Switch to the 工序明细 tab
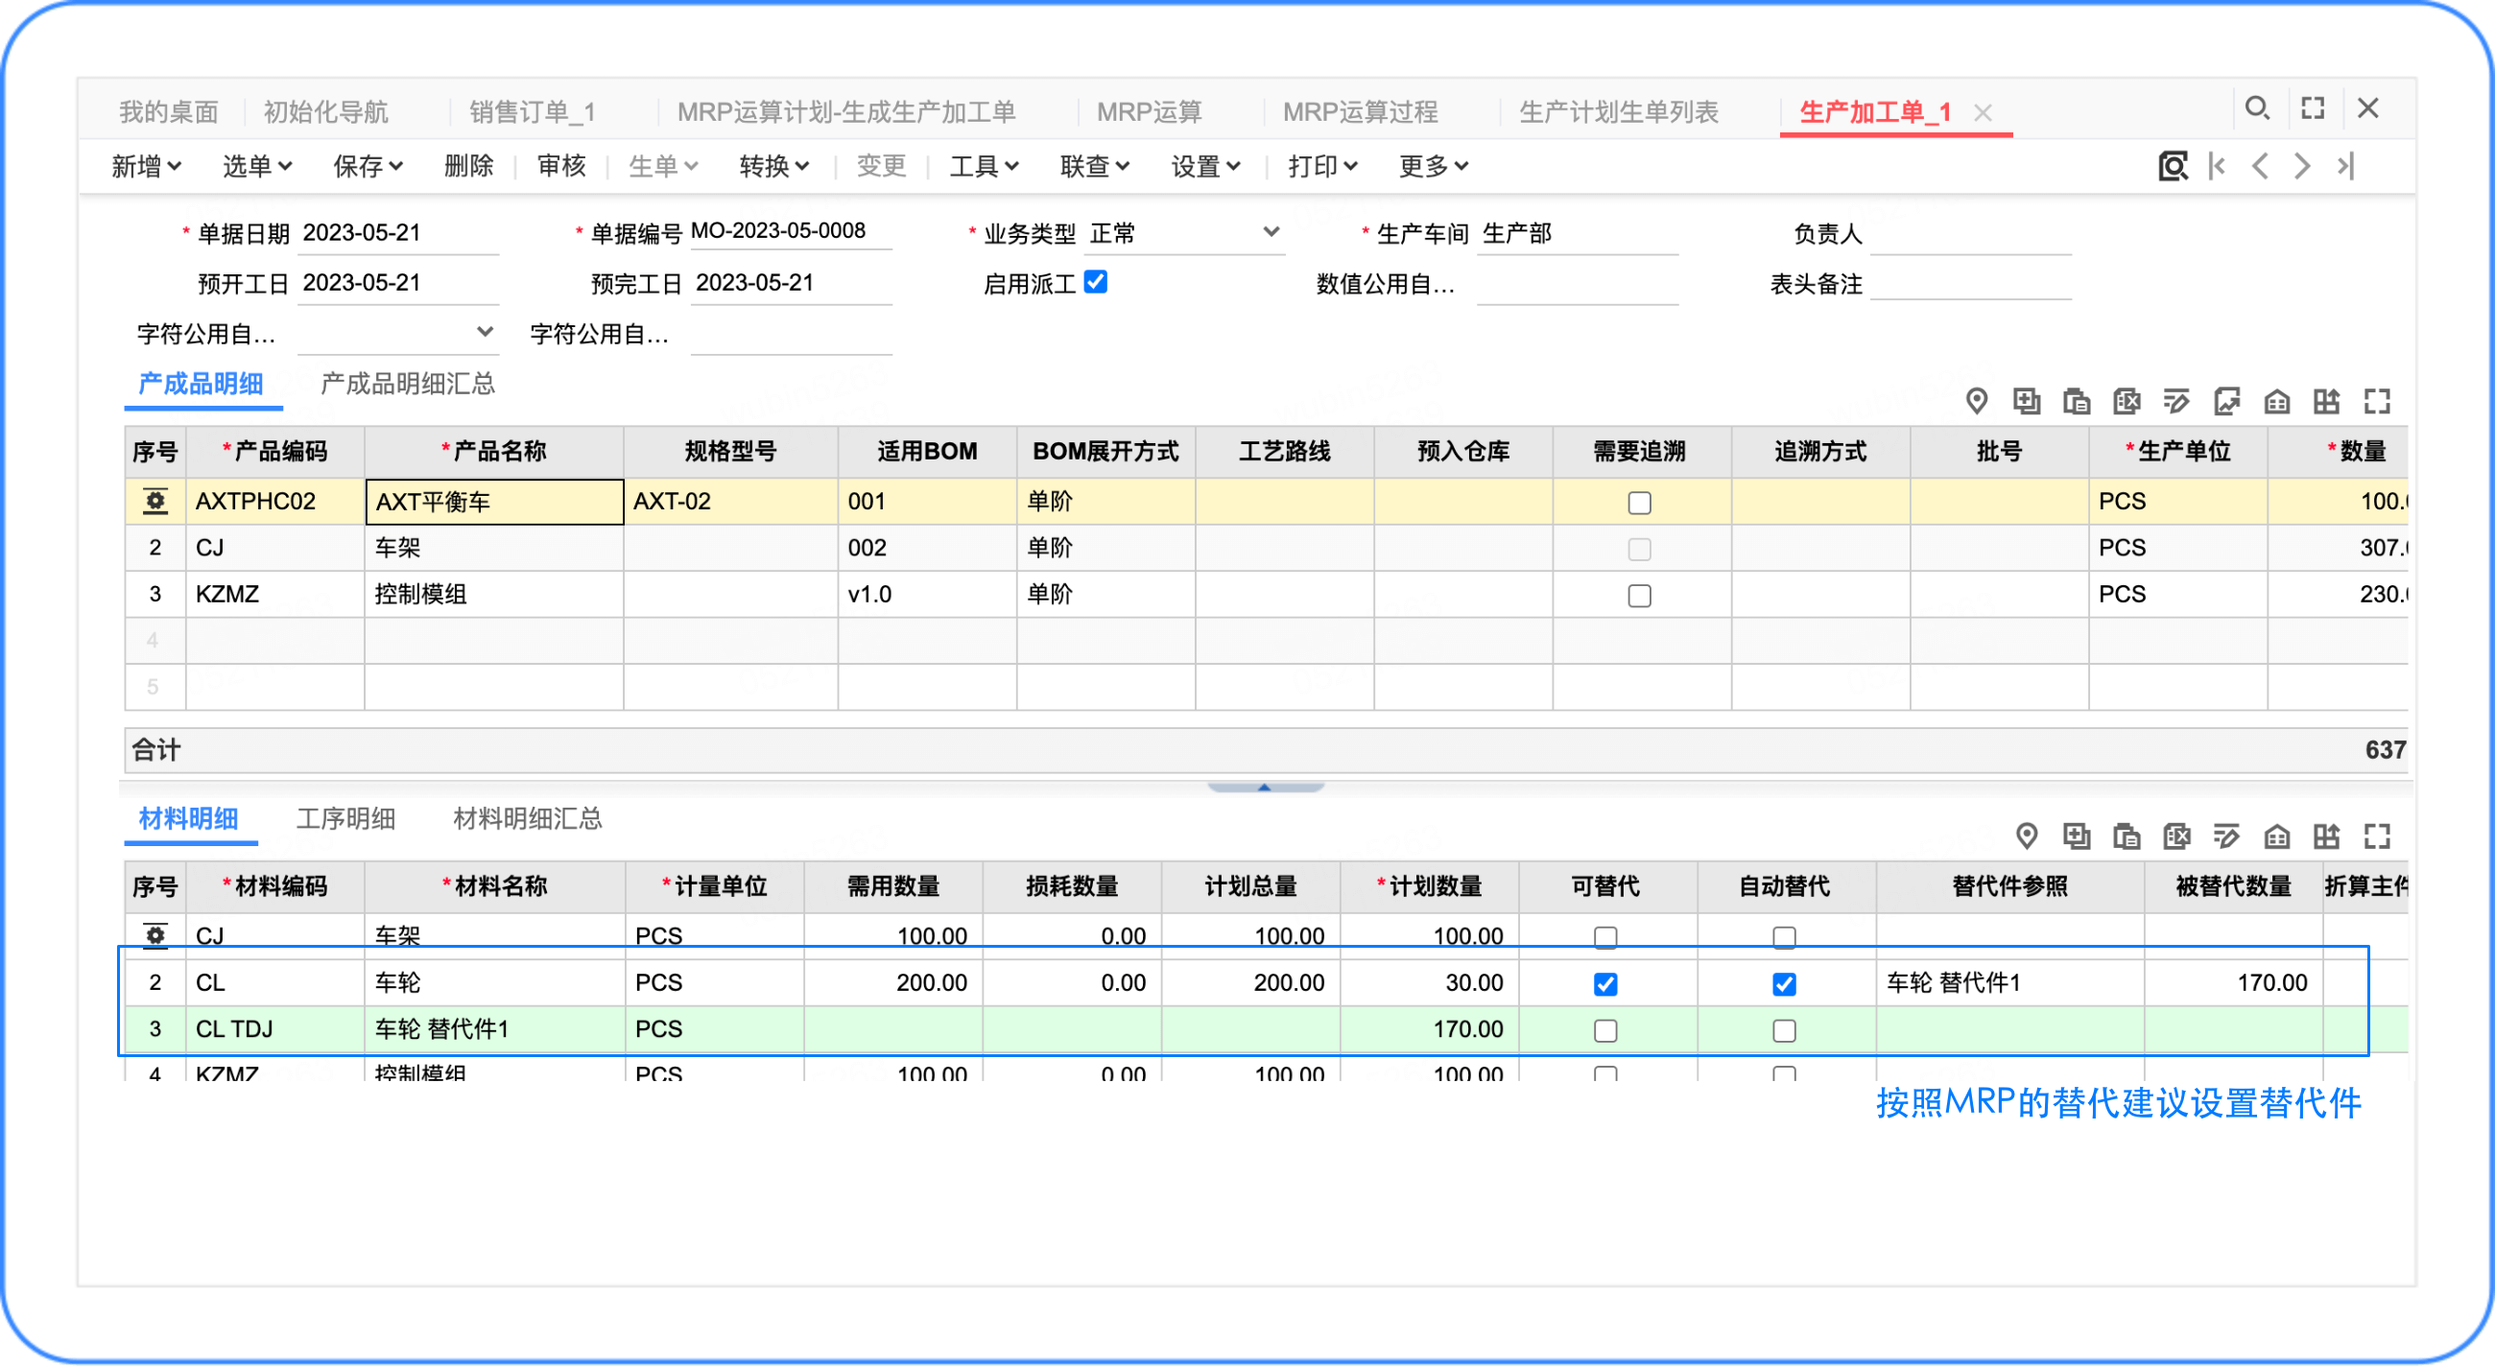The width and height of the screenshot is (2495, 1366). (347, 820)
